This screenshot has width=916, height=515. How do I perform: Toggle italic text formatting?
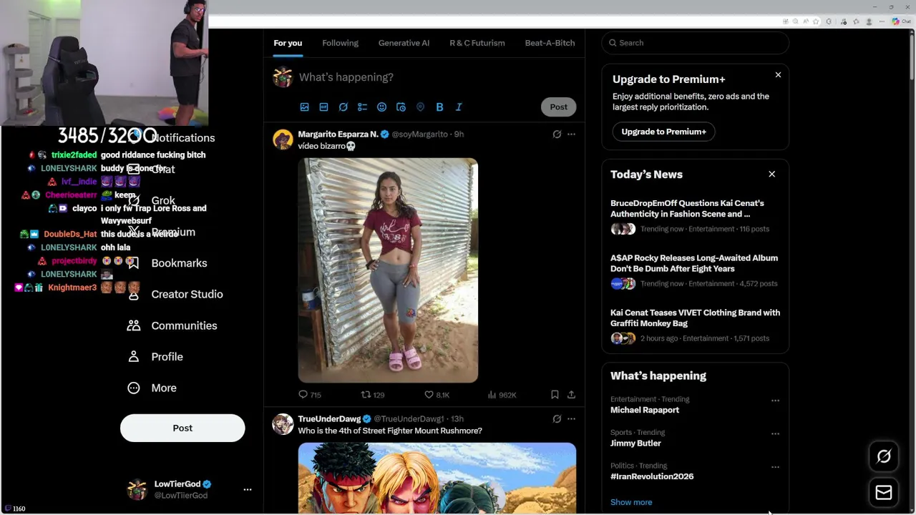click(x=459, y=107)
